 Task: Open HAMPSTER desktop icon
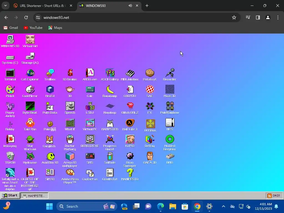[x=110, y=125]
